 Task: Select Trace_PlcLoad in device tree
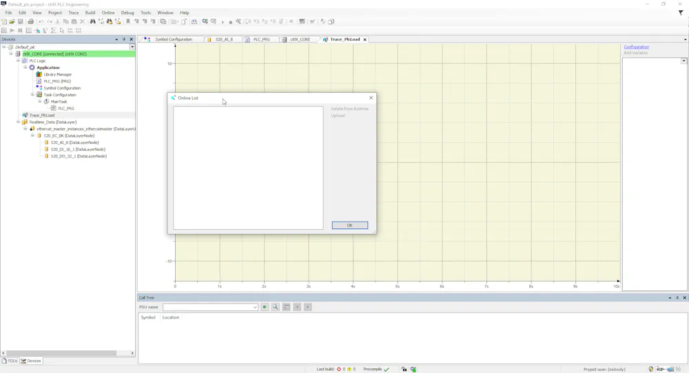pyautogui.click(x=42, y=116)
